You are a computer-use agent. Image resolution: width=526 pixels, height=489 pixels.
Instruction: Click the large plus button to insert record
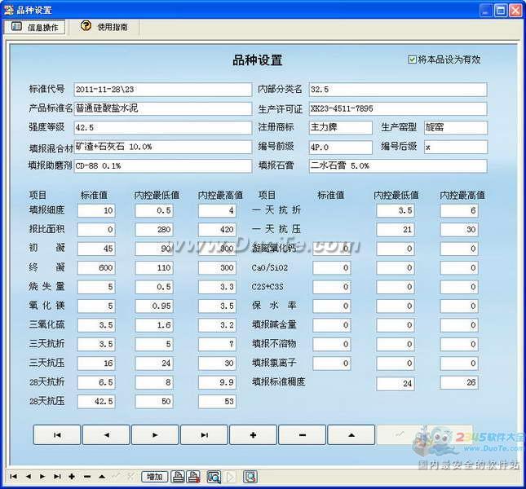[253, 435]
